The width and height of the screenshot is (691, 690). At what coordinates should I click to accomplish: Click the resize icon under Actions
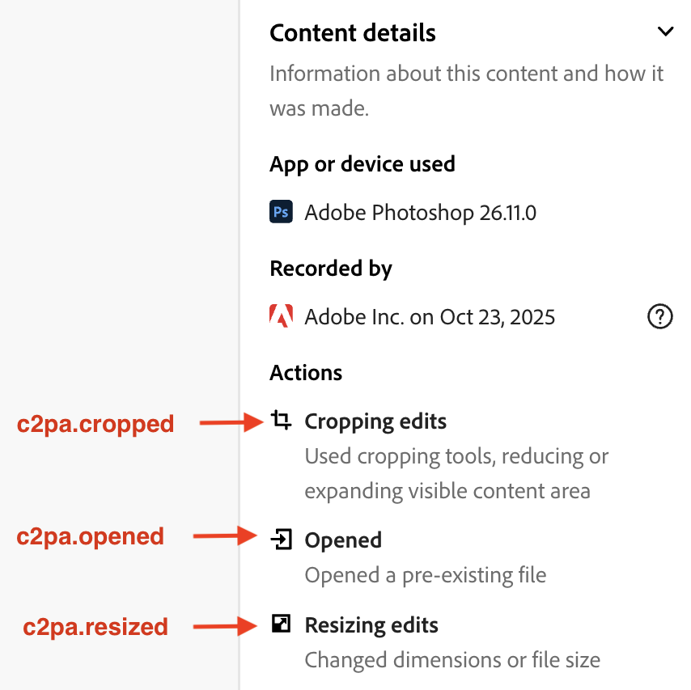pyautogui.click(x=281, y=624)
